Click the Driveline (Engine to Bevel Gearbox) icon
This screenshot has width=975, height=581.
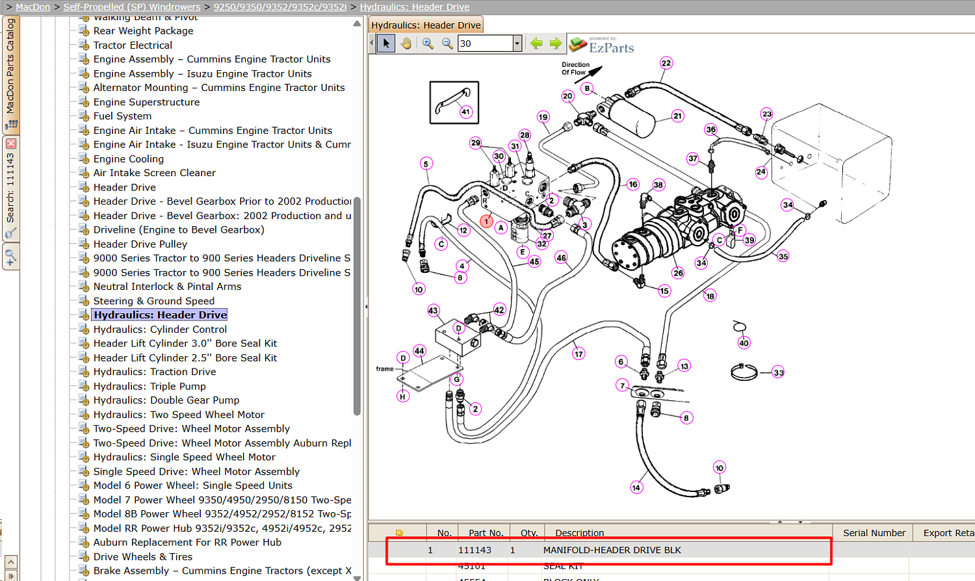[x=84, y=229]
